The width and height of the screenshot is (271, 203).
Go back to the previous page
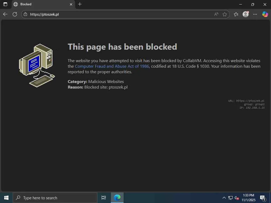tap(5, 14)
